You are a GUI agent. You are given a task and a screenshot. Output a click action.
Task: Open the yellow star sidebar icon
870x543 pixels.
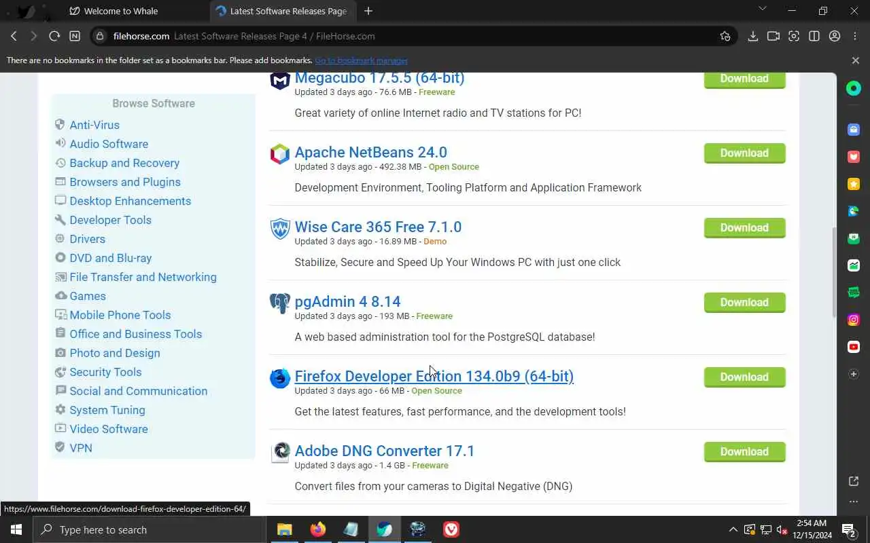[x=854, y=184]
